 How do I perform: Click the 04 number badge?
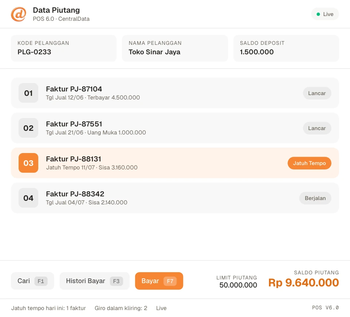pyautogui.click(x=28, y=198)
